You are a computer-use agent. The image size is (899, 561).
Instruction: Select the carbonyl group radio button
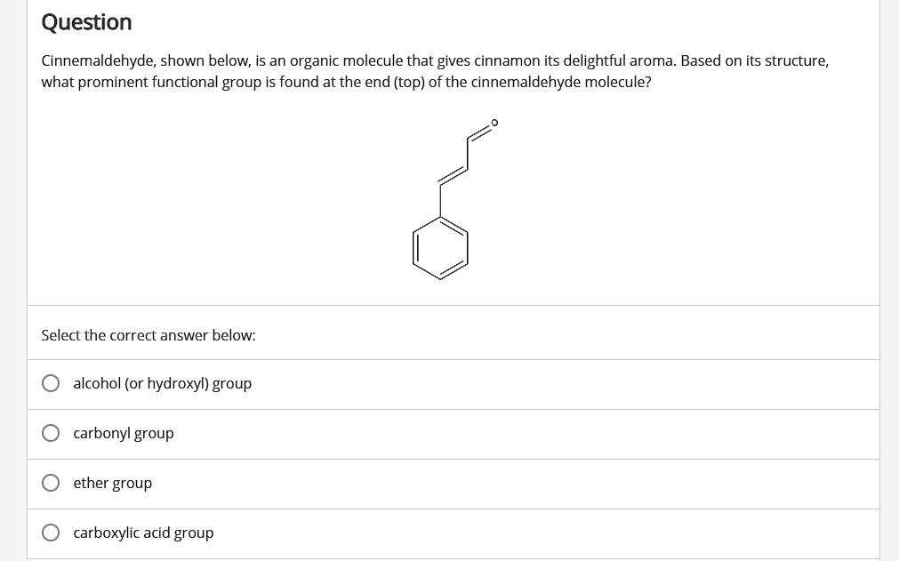[x=51, y=432]
